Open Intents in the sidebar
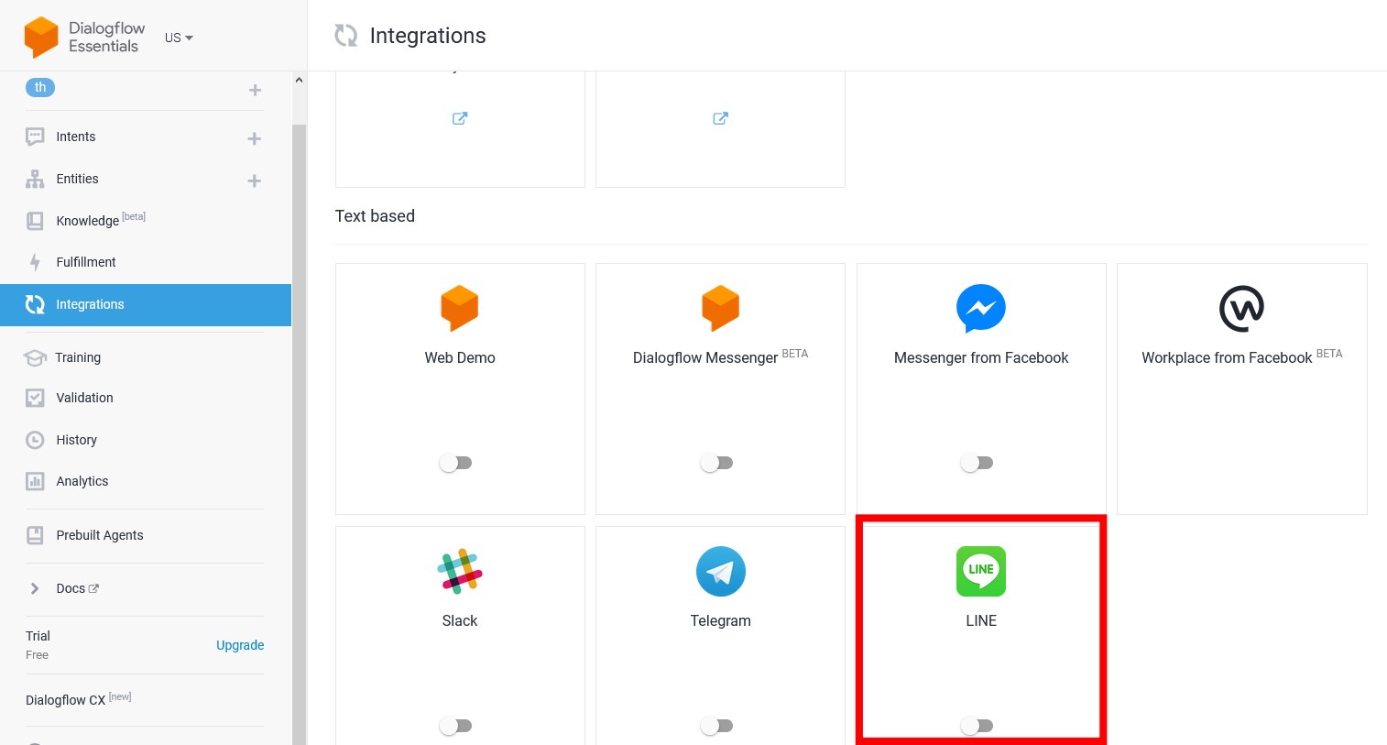 (x=76, y=137)
